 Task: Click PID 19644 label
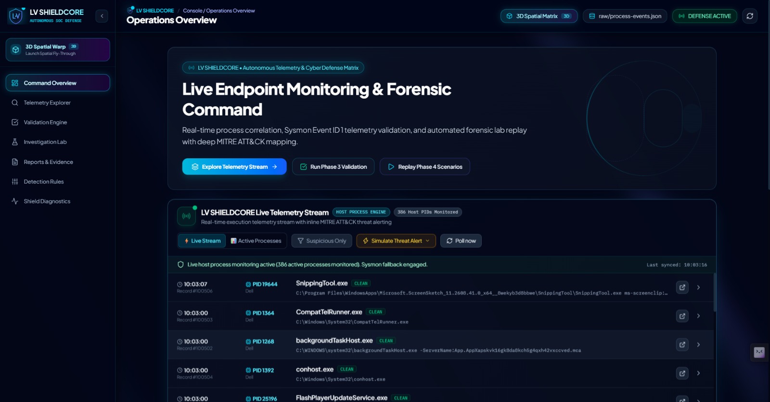[262, 284]
